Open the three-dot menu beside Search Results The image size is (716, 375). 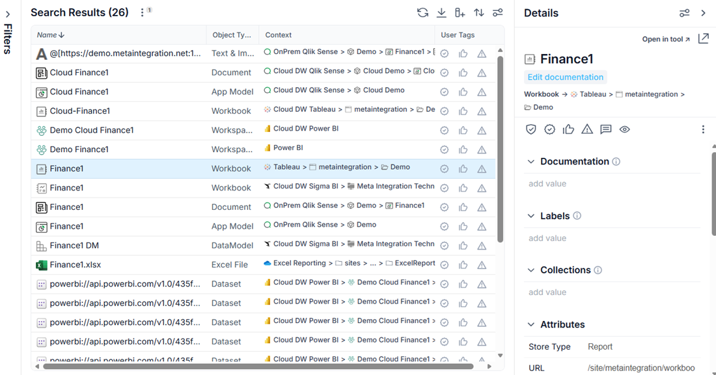point(142,13)
